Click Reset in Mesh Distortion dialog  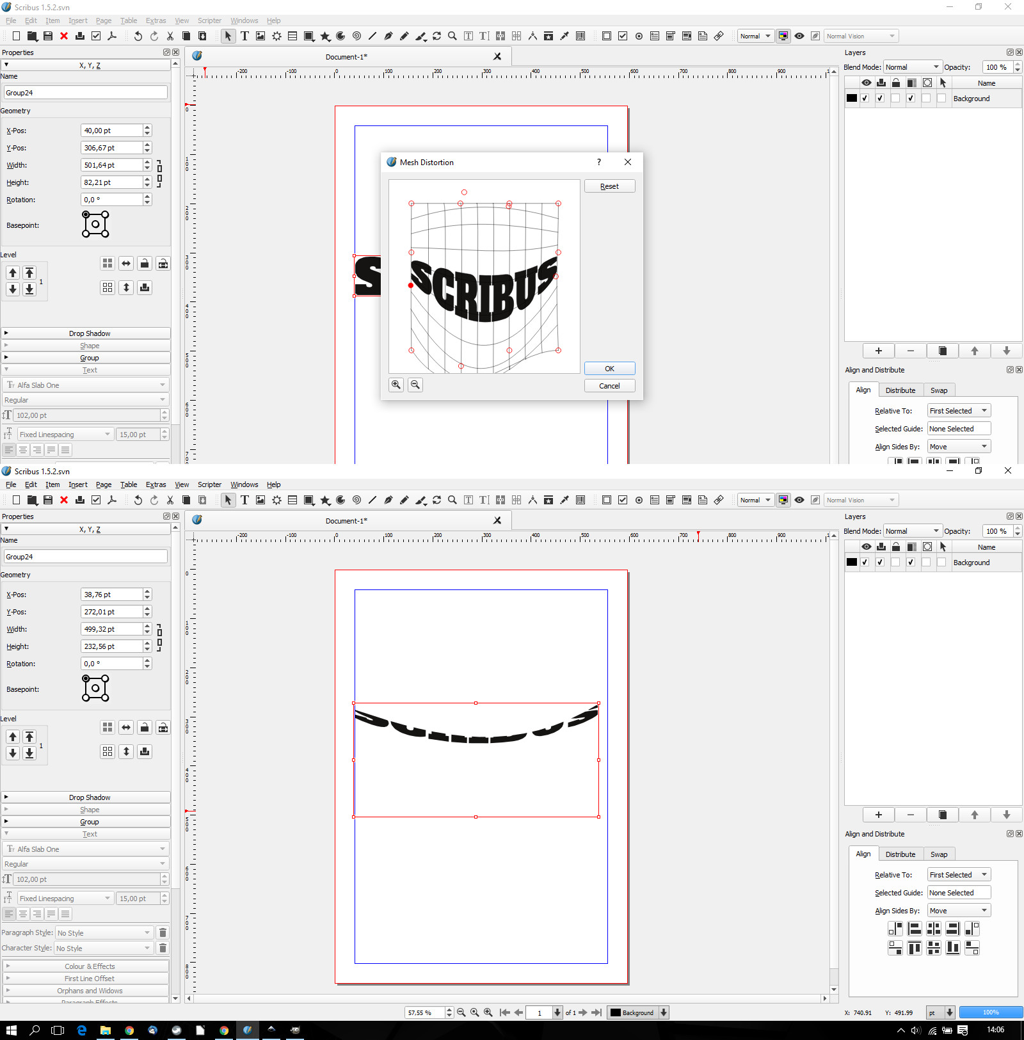point(609,186)
